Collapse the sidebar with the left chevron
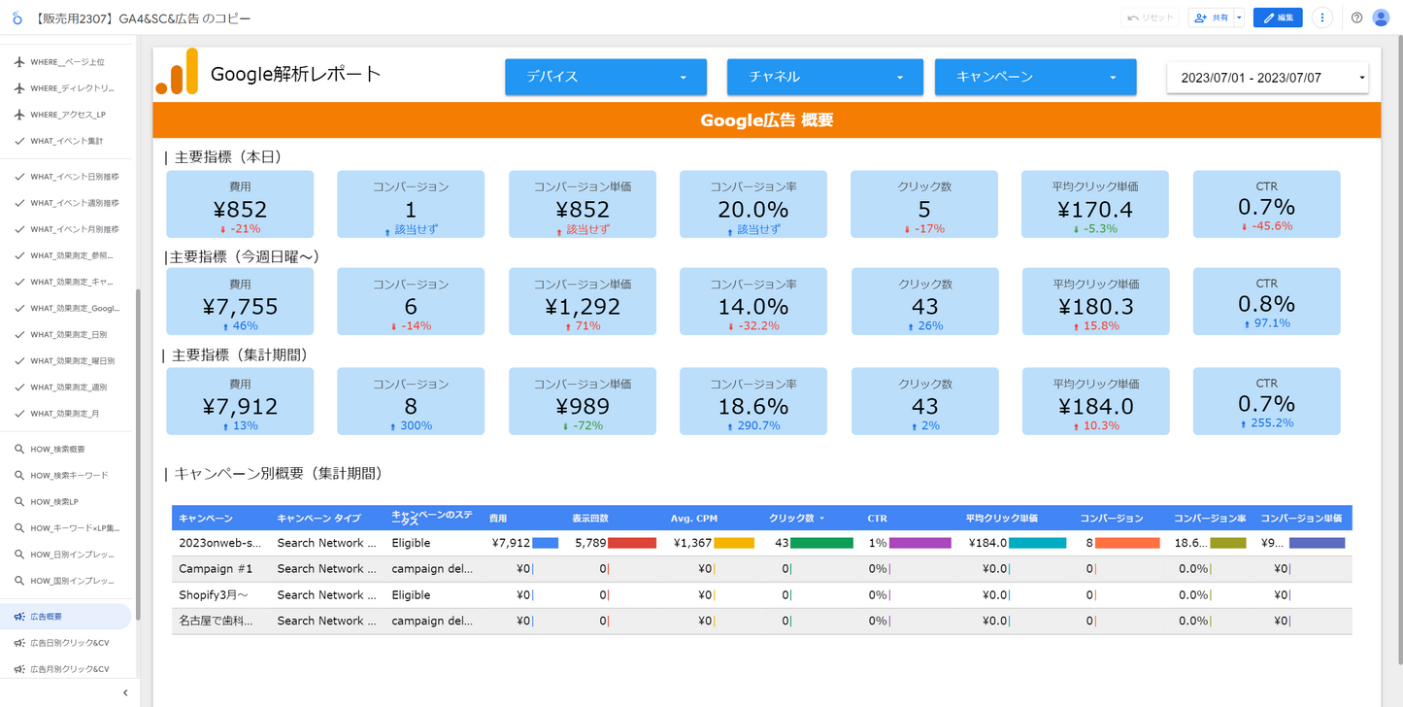 click(125, 692)
